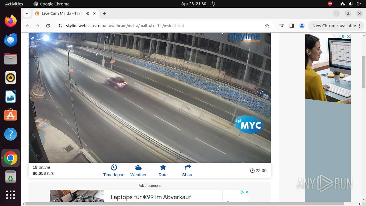
Task: Open AdChoices info on side advertisement
Action: pos(344,36)
